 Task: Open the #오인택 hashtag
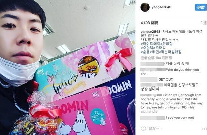pos(147,48)
